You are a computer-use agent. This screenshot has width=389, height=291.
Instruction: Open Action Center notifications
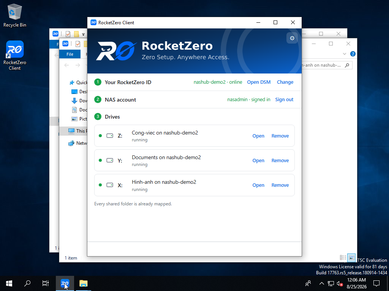[x=376, y=283]
